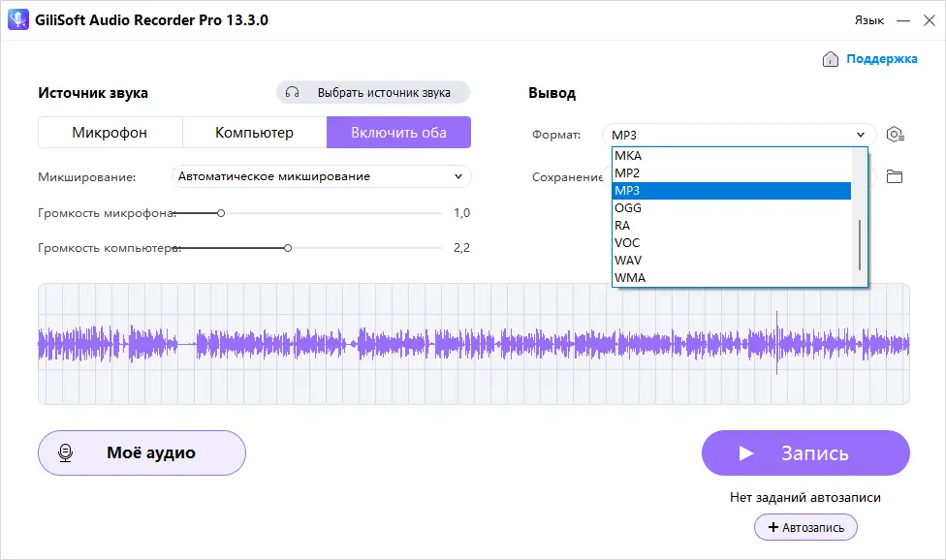Collapse the Формат MP3 combo box
946x560 pixels.
coord(739,135)
